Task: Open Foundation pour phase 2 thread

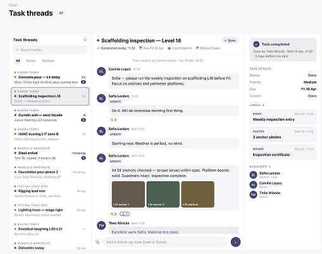Action: point(50,172)
